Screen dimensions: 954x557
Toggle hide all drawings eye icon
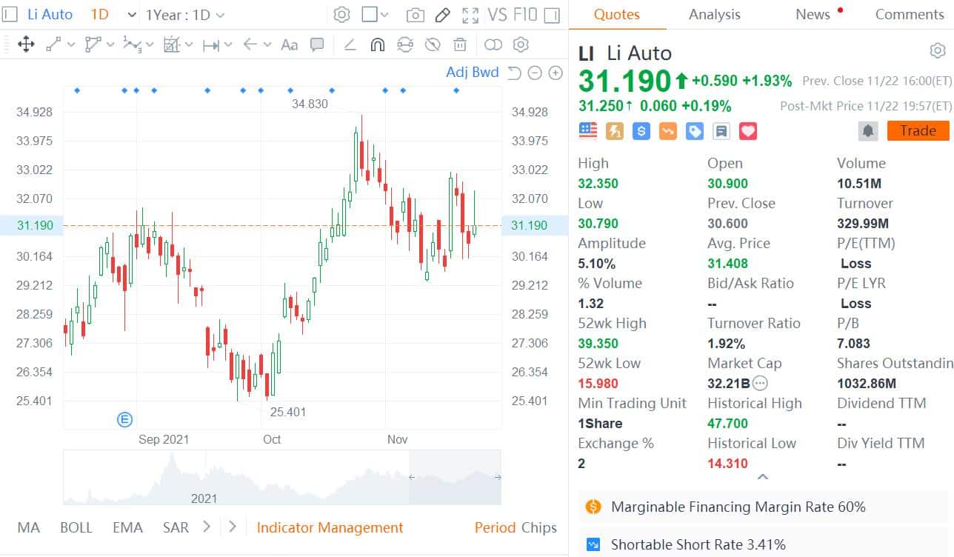433,44
